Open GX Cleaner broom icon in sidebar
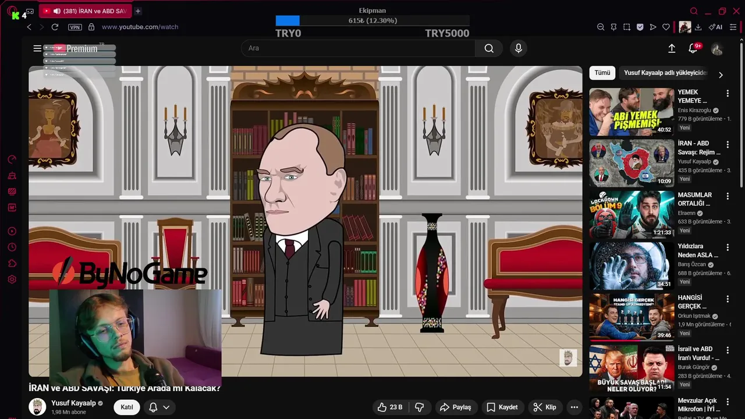 (12, 176)
